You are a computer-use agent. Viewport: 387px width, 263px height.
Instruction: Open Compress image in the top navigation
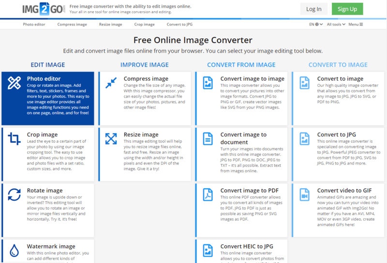click(x=72, y=25)
